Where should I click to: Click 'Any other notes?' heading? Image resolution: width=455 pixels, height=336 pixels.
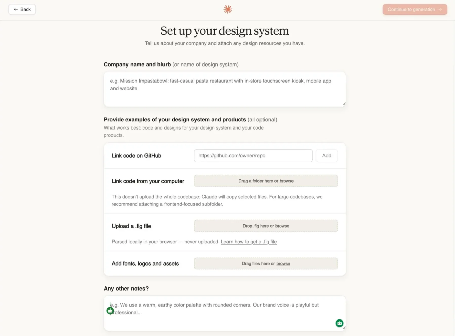pyautogui.click(x=126, y=289)
